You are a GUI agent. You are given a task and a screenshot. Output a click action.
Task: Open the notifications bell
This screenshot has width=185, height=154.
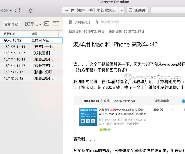(30, 10)
